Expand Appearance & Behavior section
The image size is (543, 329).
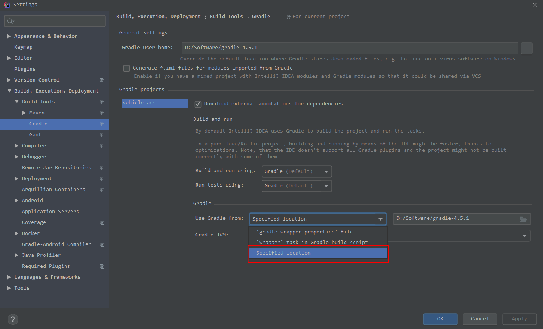tap(9, 36)
